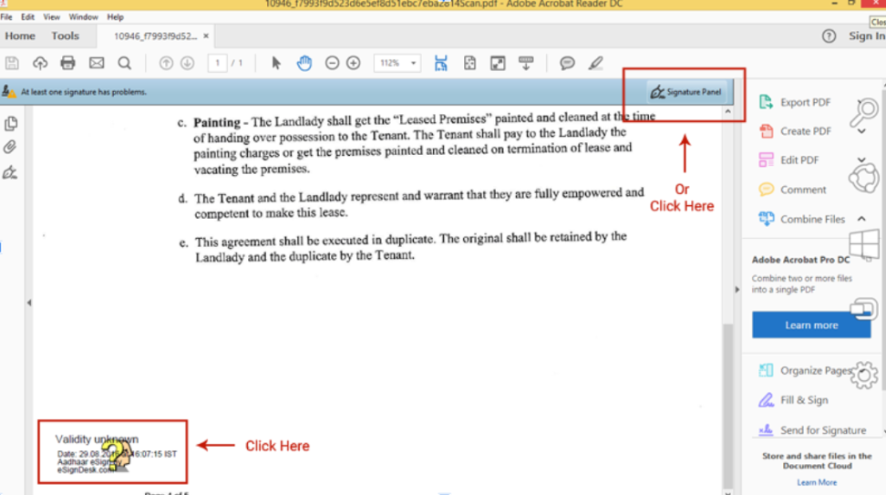
Task: Select the arrow Selection tool
Action: (x=276, y=63)
